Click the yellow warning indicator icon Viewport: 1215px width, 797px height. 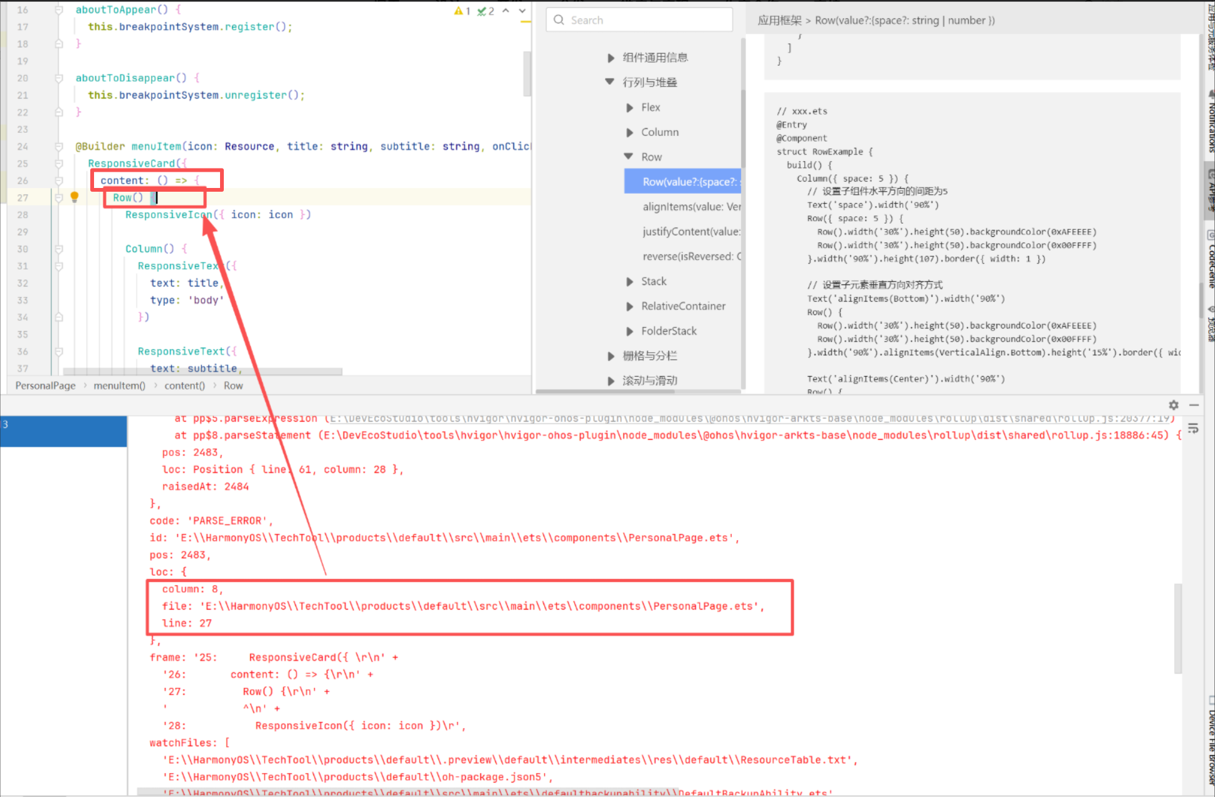[458, 11]
